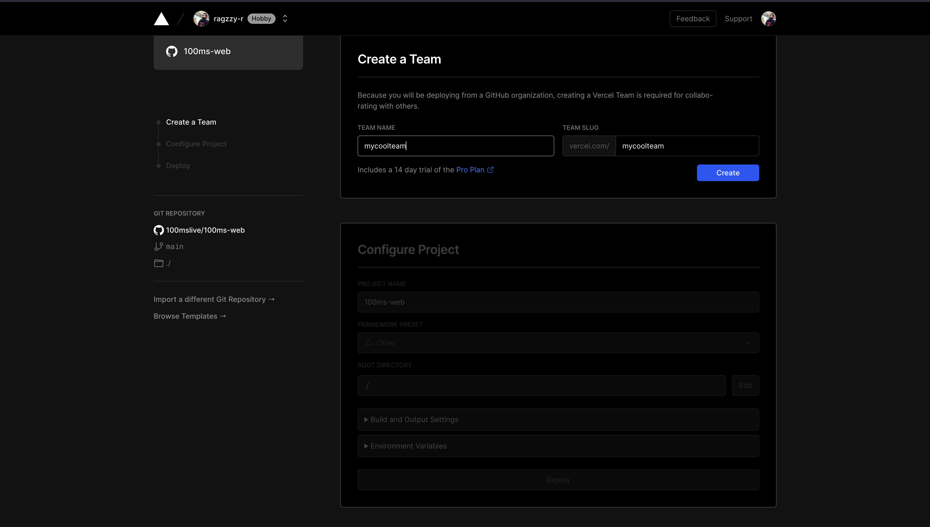Open the account scope switcher chevrons

point(285,19)
